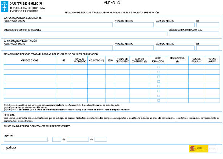Click first row Totais Anuais cell

tap(212, 67)
